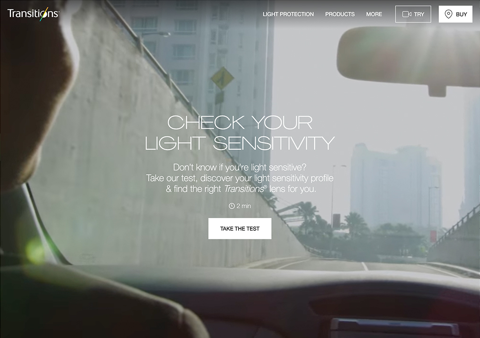Screen dimensions: 480x338
Task: Click the 'LIGHT SENSITIVITY' heading line
Action: click(240, 143)
